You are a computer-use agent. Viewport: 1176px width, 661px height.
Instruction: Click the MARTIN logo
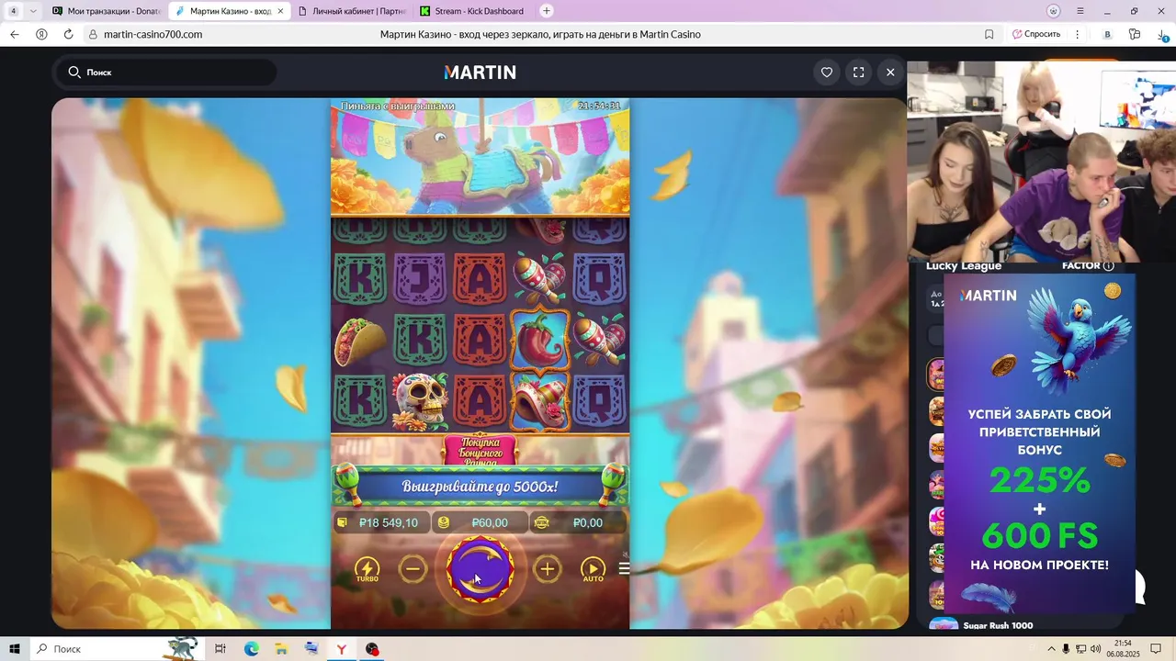[x=480, y=72]
